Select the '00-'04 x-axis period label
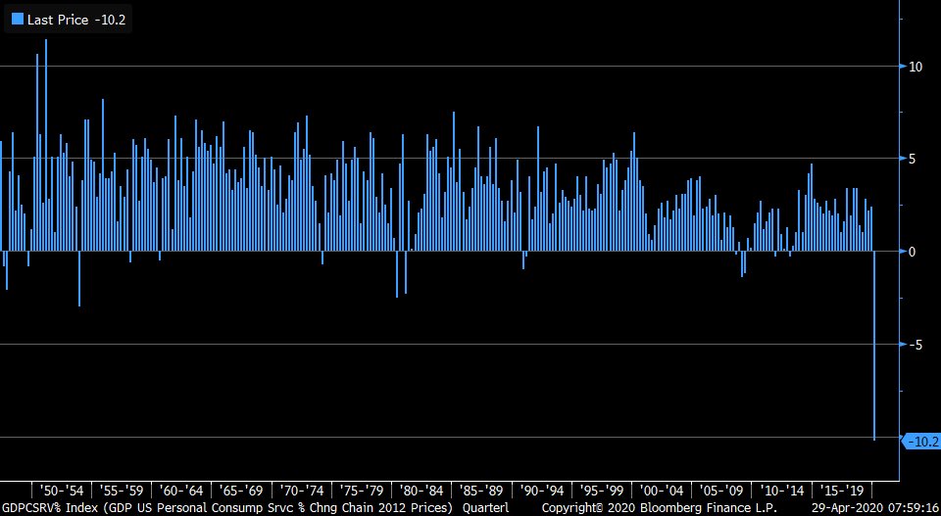Screen dimensions: 941x516 tap(662, 491)
